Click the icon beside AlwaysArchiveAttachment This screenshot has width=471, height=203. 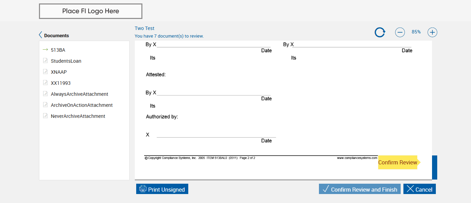[x=45, y=94]
